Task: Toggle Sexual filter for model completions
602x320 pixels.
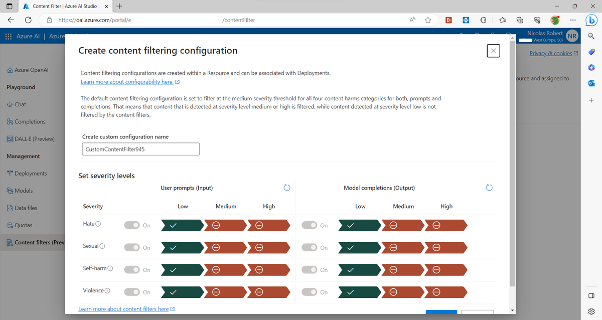Action: pos(309,247)
